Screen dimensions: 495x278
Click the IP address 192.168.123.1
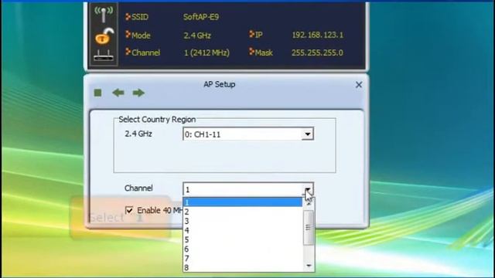(318, 35)
